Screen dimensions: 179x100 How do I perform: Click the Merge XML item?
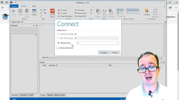click(x=80, y=16)
